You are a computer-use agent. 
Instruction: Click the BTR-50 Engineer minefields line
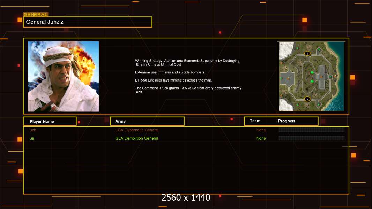[x=173, y=80]
